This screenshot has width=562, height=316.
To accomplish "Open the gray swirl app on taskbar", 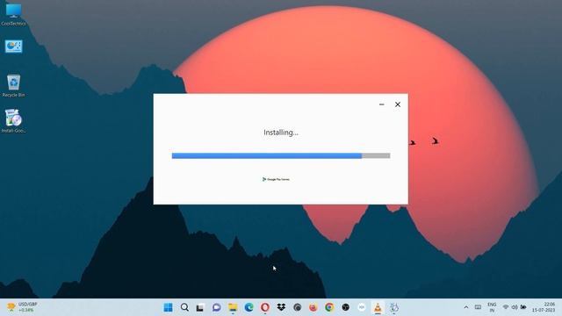I will pos(297,307).
